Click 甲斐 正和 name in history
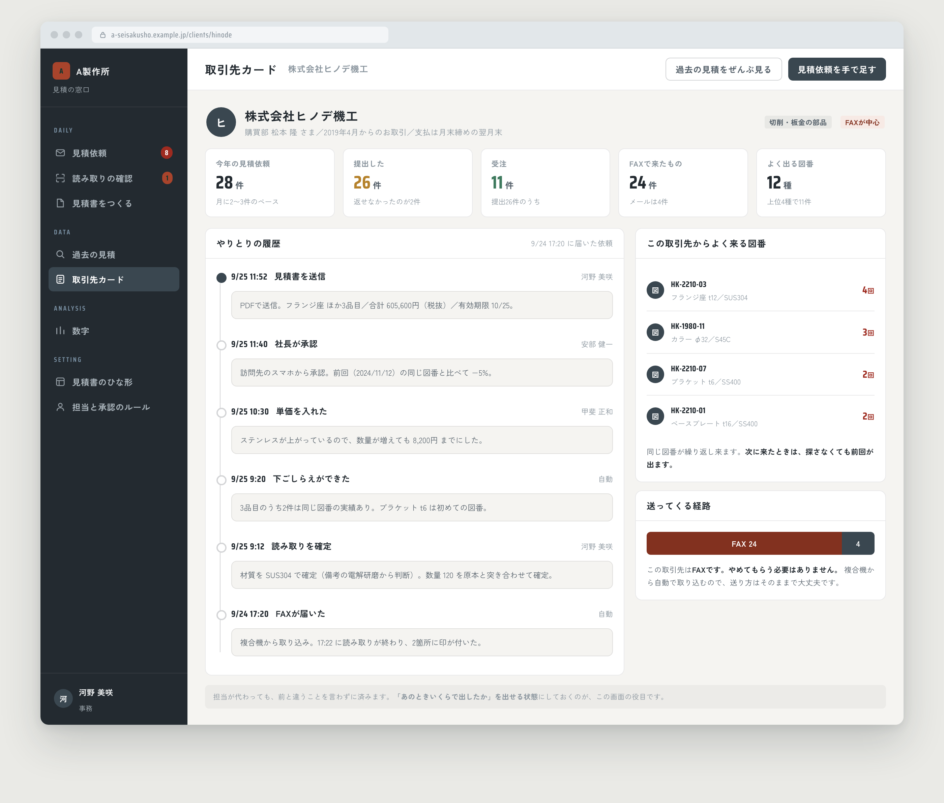Viewport: 944px width, 803px height. click(596, 411)
